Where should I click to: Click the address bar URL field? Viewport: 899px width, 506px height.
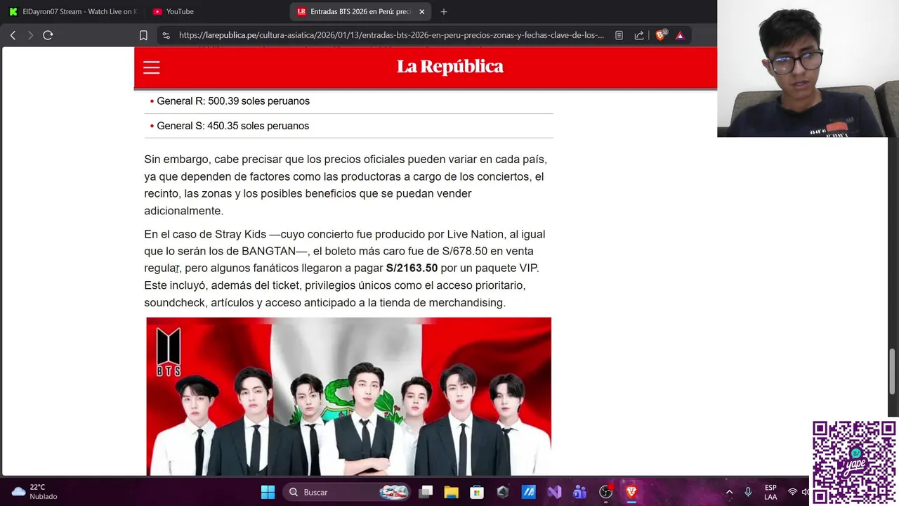[x=391, y=35]
